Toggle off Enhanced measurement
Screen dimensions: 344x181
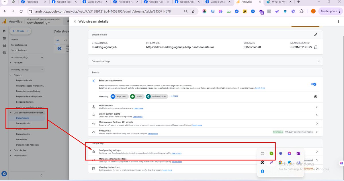314,84
